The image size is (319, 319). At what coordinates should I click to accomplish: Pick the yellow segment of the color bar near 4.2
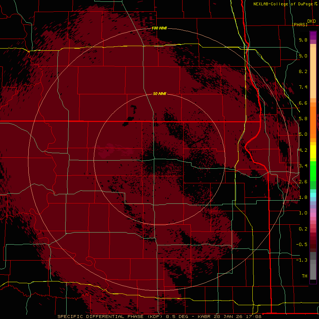(x=313, y=152)
